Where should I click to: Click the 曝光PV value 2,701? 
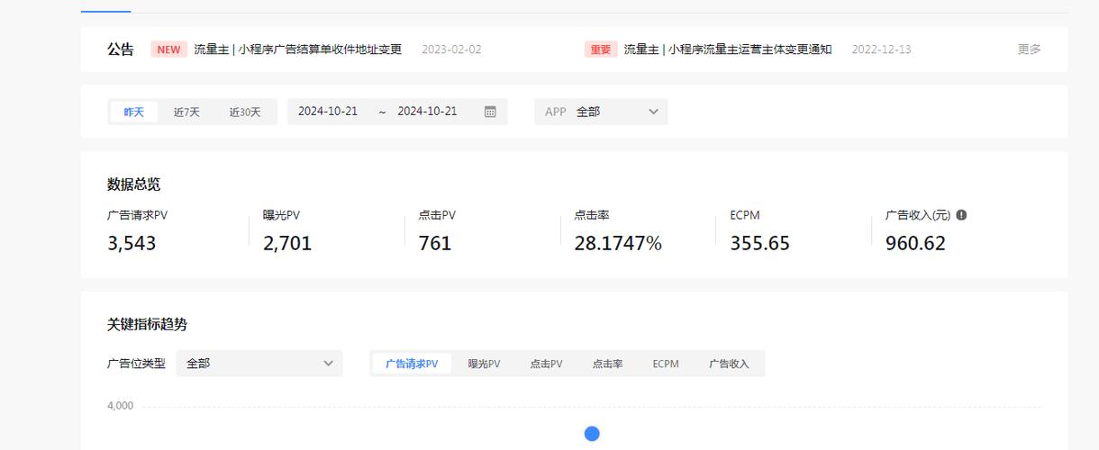tap(287, 244)
